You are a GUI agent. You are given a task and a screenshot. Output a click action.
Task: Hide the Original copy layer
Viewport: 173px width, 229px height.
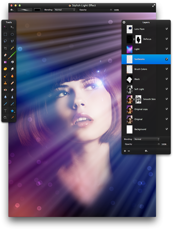click(x=166, y=109)
